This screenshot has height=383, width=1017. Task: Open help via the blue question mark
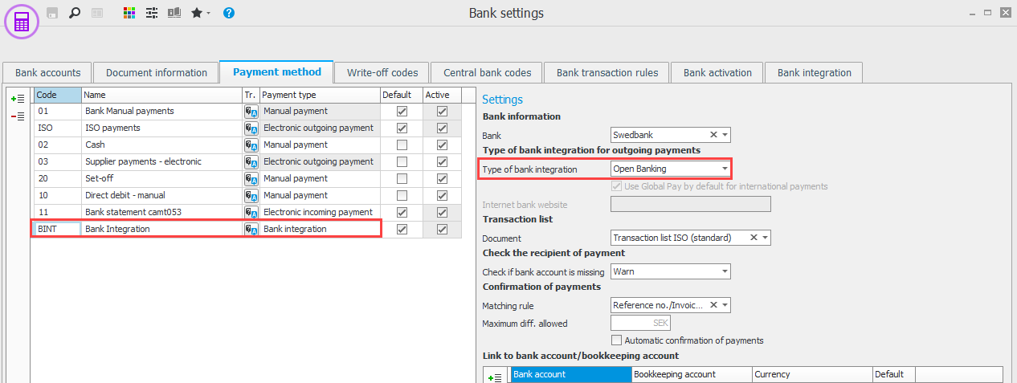229,13
